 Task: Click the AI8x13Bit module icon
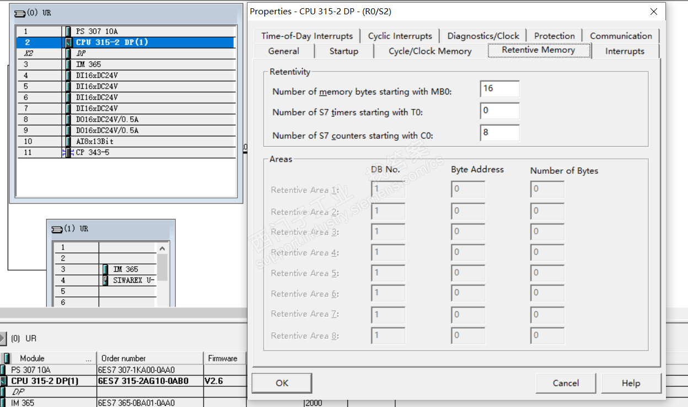click(x=68, y=141)
